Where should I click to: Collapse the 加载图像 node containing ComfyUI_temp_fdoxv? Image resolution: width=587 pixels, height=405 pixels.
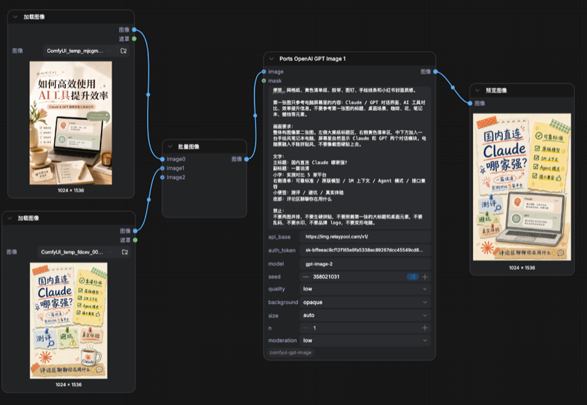(x=10, y=218)
